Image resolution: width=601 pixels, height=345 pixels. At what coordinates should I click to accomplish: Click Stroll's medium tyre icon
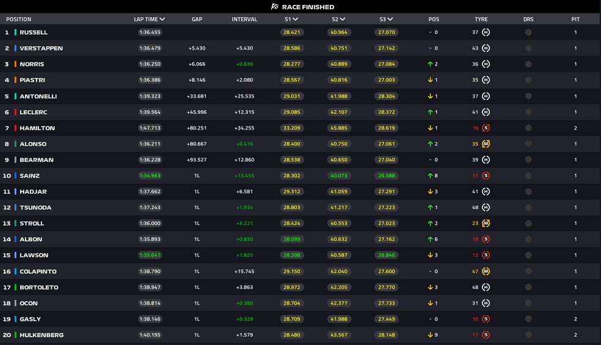coord(486,223)
